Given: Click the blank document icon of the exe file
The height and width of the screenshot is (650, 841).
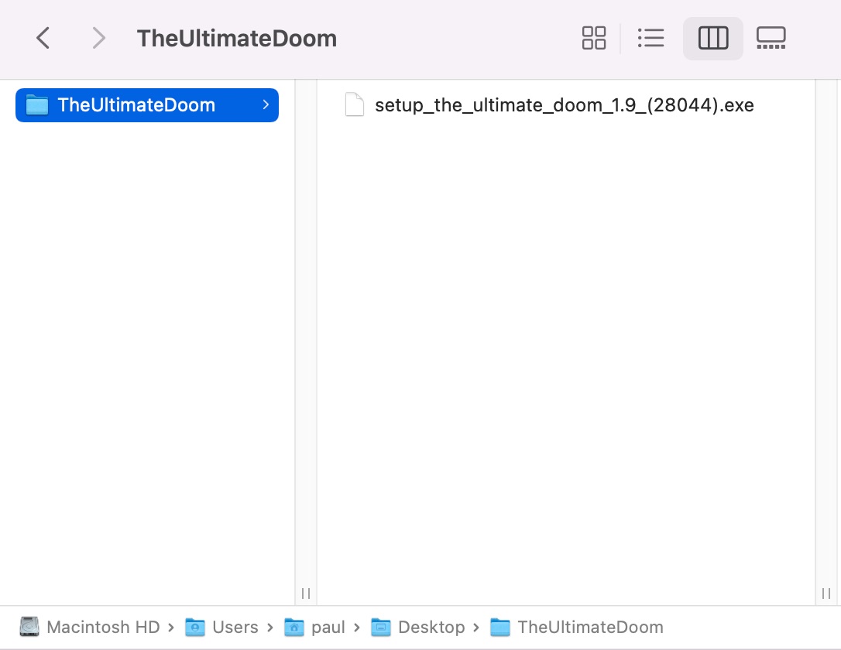Looking at the screenshot, I should 355,104.
